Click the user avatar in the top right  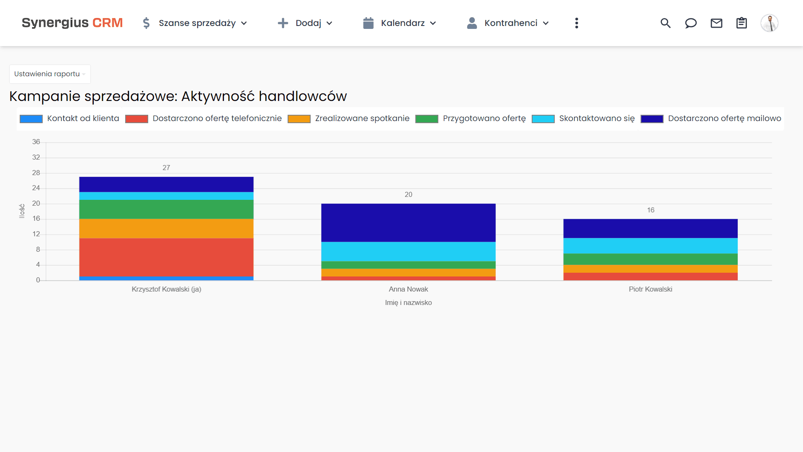pyautogui.click(x=770, y=23)
